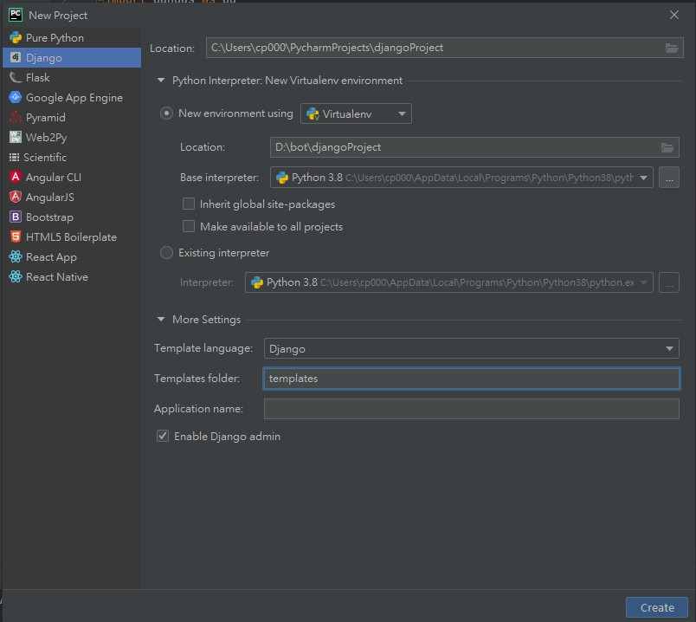The image size is (696, 622).
Task: Click the Google App Engine icon
Action: 16,97
